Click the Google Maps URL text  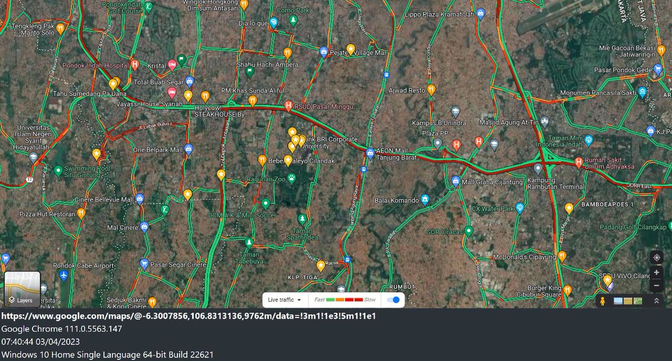pos(188,316)
